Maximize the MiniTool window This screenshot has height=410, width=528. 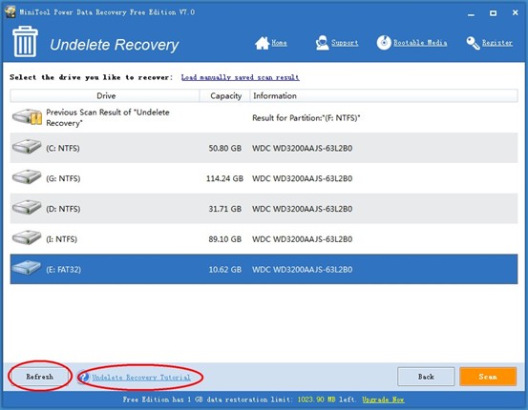point(493,13)
